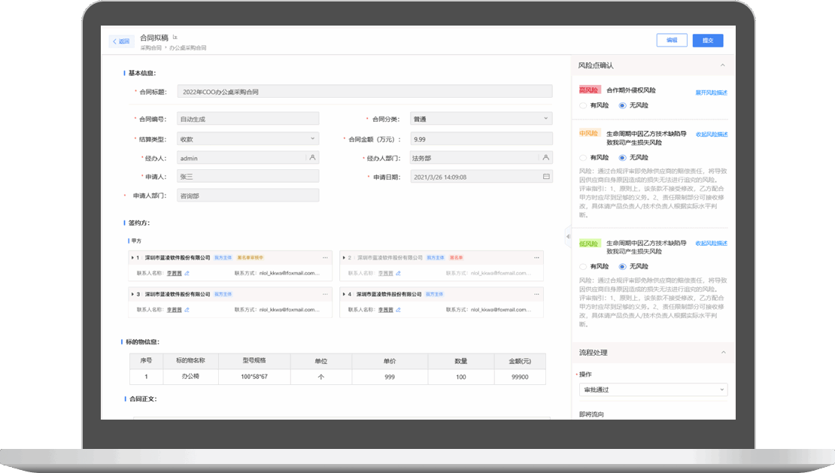The width and height of the screenshot is (835, 473).
Task: Select 有风险 for the 低风险 item
Action: click(583, 267)
